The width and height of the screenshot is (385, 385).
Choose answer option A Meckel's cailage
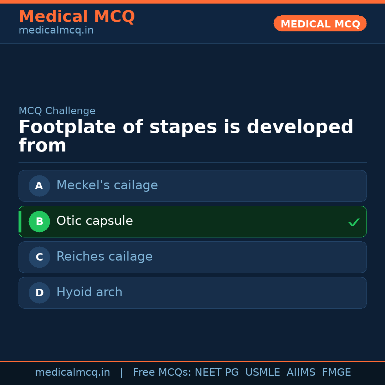pos(192,186)
